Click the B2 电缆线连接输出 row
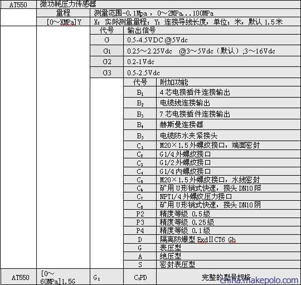 click(x=212, y=103)
